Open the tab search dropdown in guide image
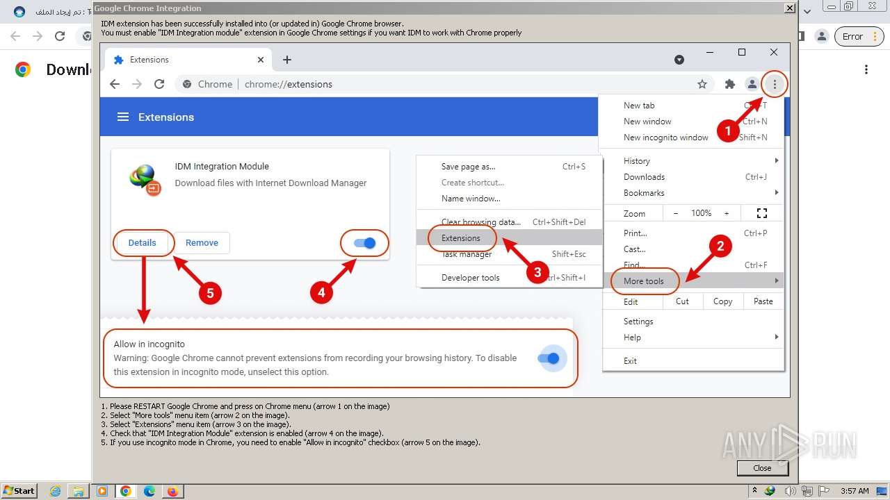Screen dimensions: 890x500 679,60
